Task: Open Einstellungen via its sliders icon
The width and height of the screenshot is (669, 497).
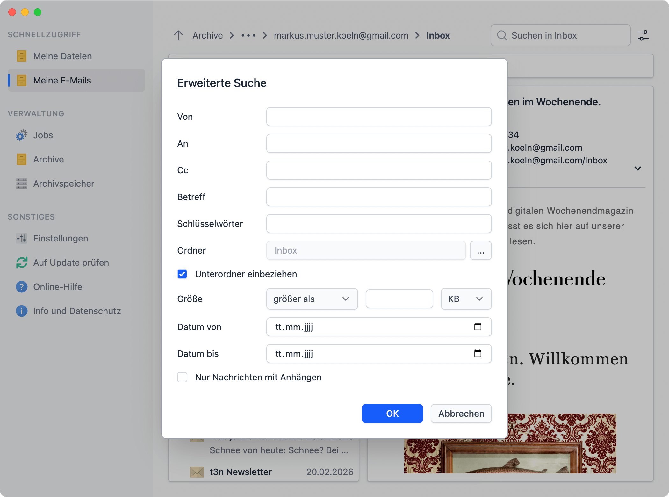Action: click(x=21, y=238)
